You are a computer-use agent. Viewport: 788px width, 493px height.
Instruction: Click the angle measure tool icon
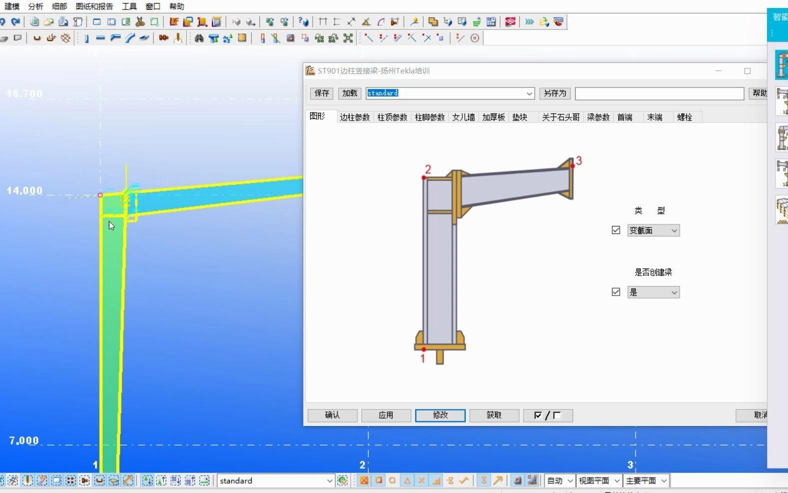[x=366, y=21]
